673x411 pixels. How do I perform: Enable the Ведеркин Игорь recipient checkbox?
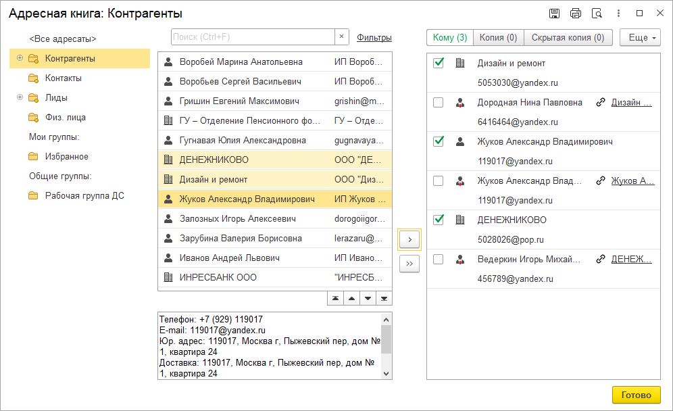[x=438, y=259]
